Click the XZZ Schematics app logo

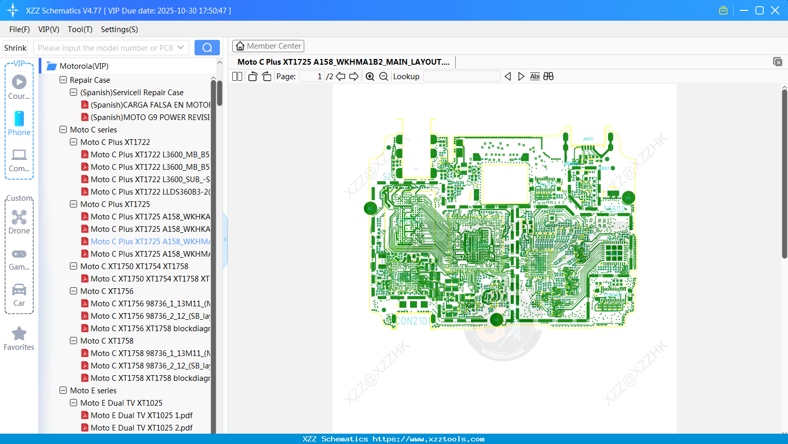[x=13, y=10]
